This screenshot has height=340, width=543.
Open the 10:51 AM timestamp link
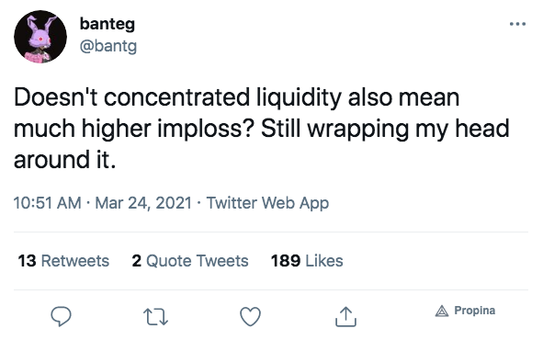coord(48,203)
